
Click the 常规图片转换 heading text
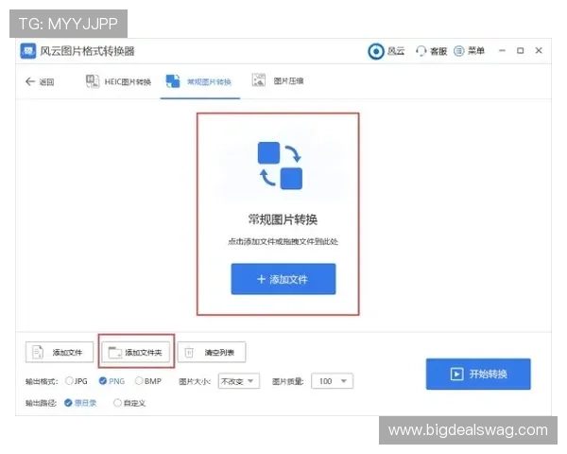click(283, 219)
